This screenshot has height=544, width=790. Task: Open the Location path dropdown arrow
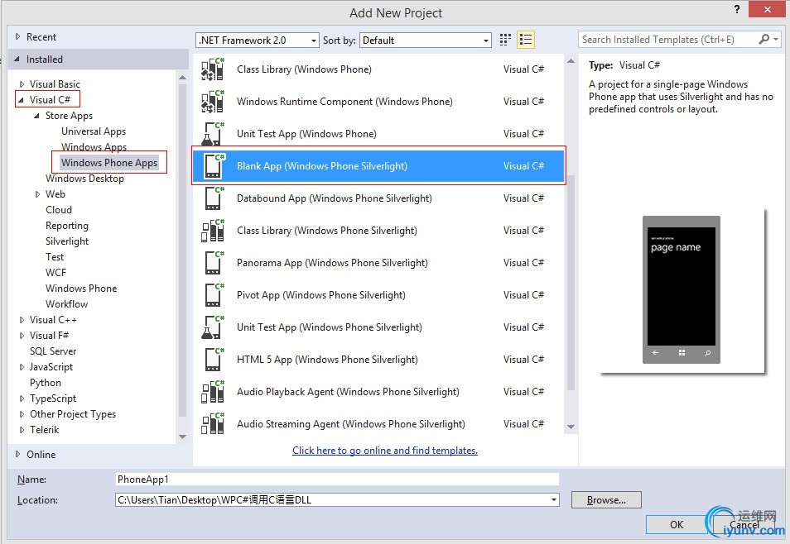554,499
